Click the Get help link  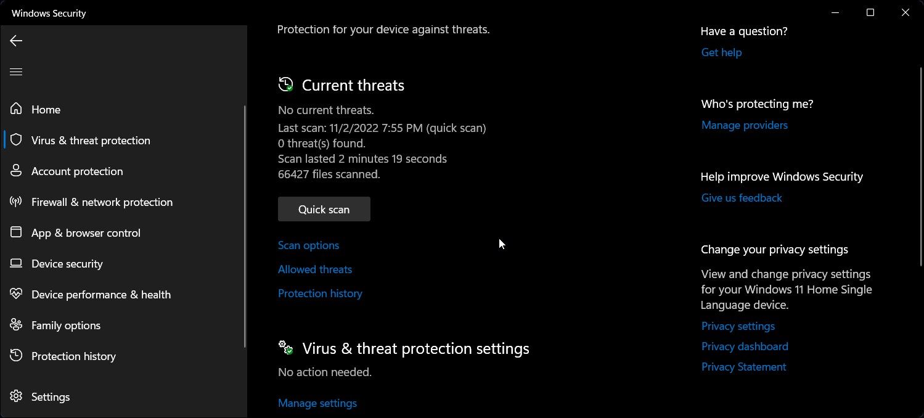coord(721,52)
